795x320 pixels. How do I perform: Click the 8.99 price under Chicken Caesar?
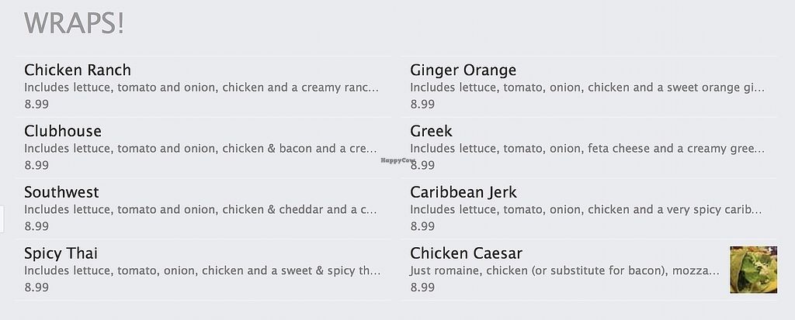pos(422,287)
